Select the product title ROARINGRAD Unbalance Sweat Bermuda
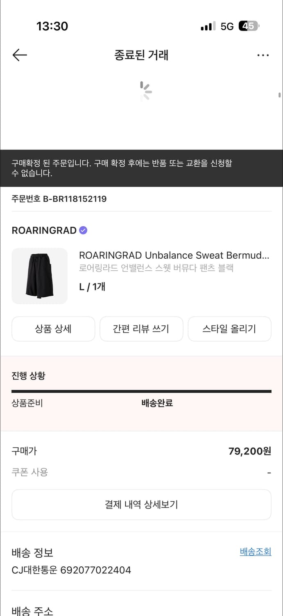Image resolution: width=283 pixels, height=616 pixels. pos(174,255)
